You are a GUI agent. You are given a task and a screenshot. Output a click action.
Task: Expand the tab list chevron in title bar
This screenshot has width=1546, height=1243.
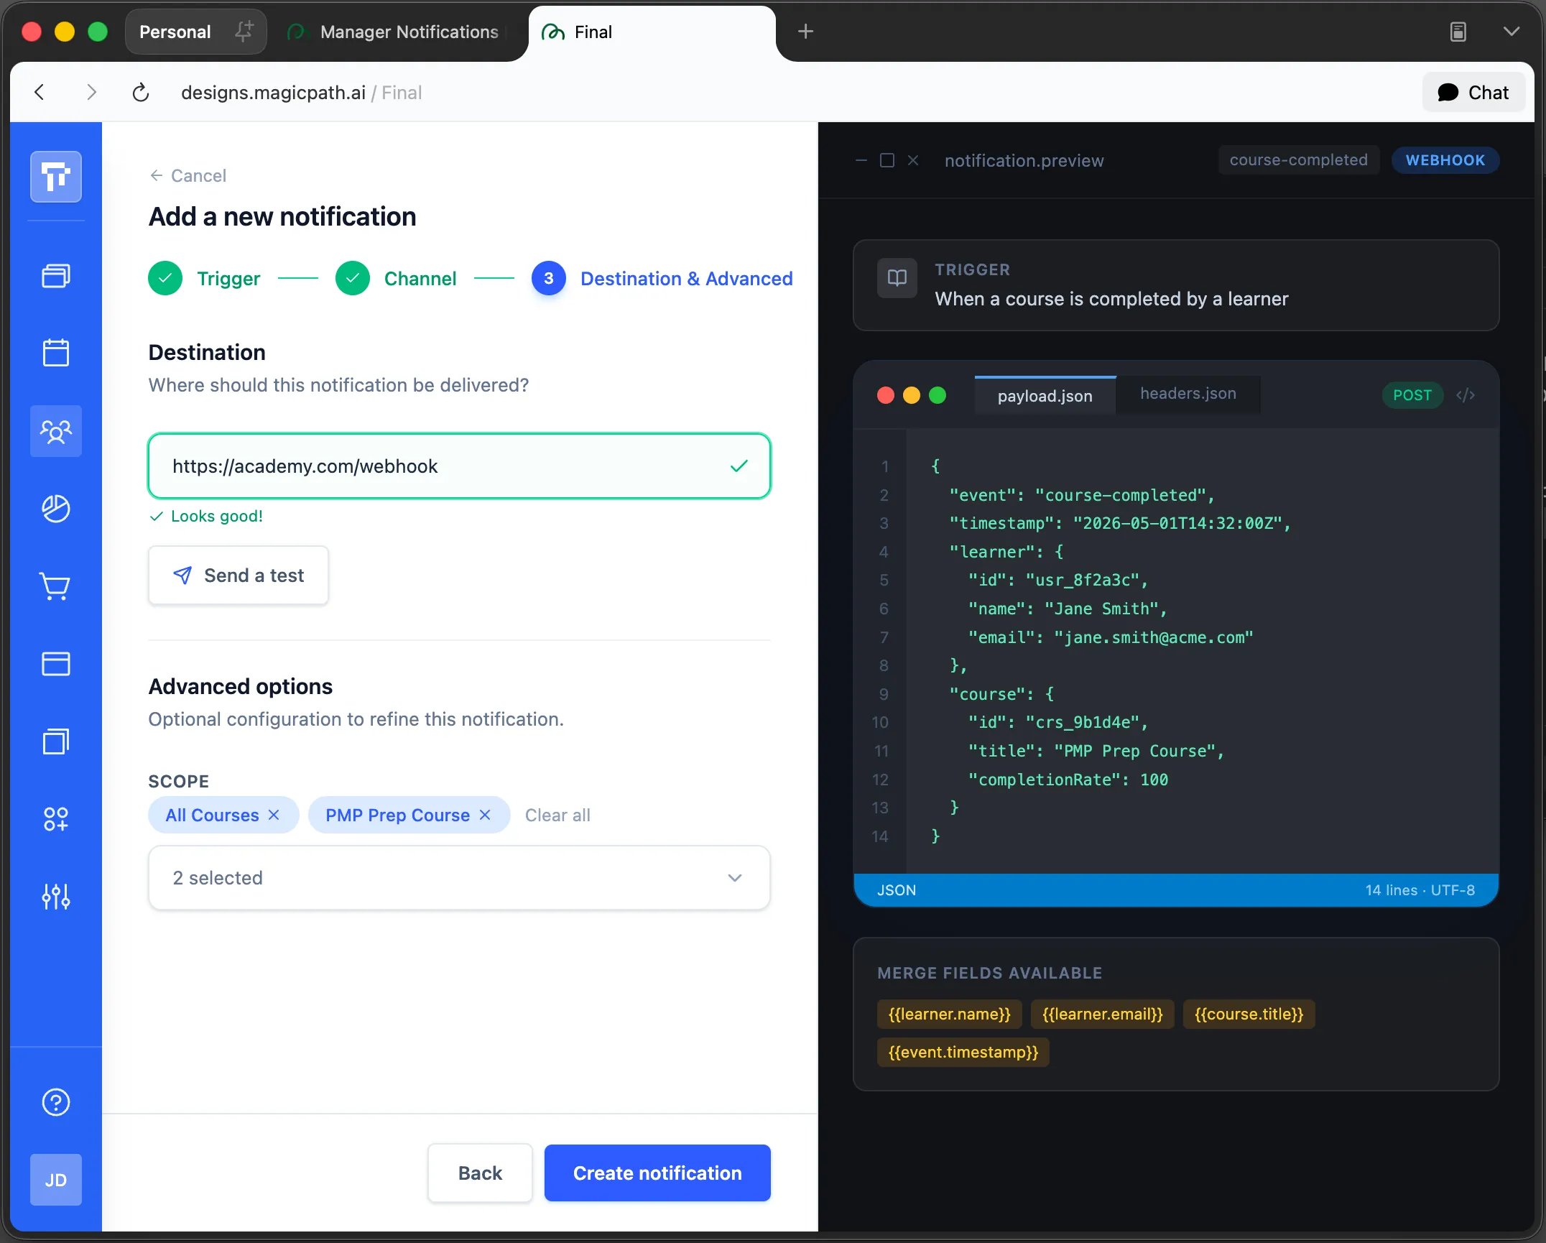(x=1512, y=32)
